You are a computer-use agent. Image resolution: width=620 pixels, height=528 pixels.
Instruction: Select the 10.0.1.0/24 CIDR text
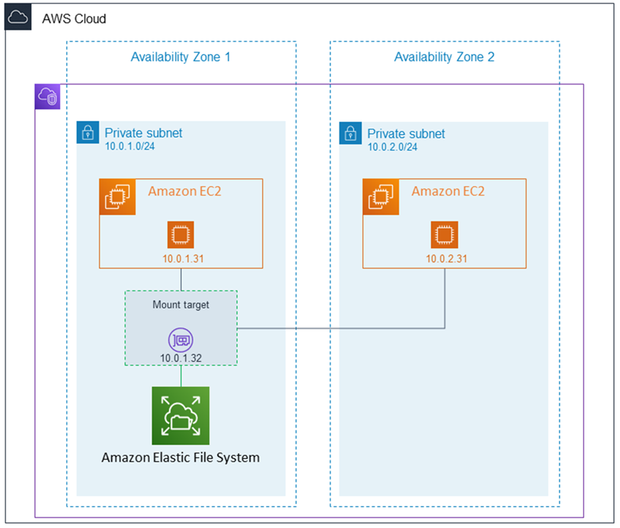[129, 146]
